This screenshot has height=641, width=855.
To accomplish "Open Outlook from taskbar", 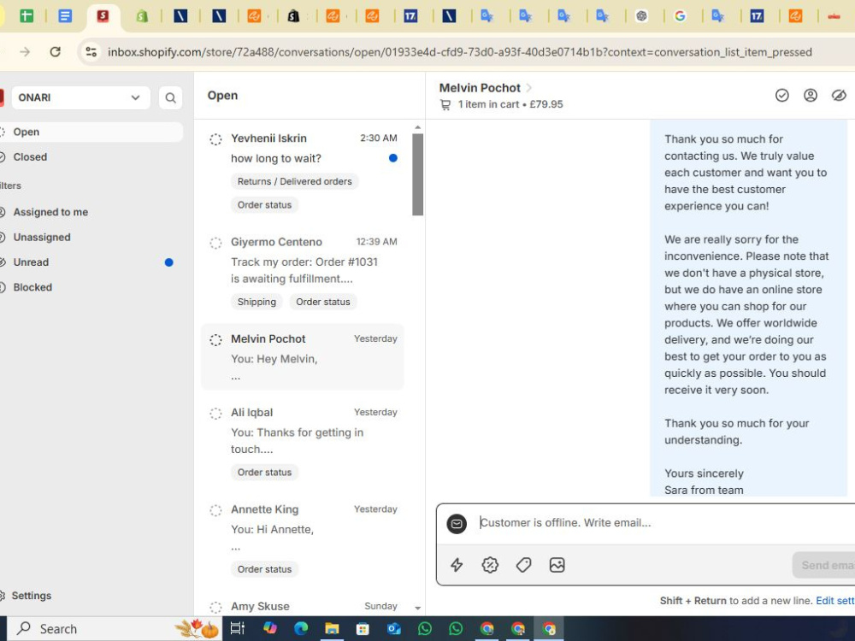I will 393,628.
